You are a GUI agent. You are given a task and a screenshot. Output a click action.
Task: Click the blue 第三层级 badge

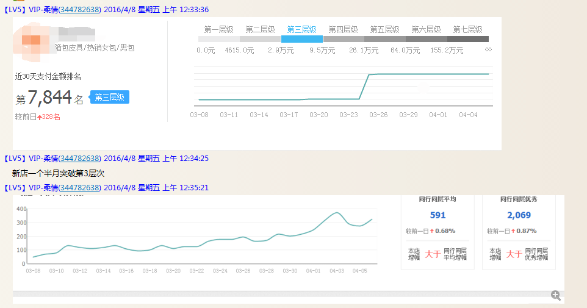pos(110,98)
